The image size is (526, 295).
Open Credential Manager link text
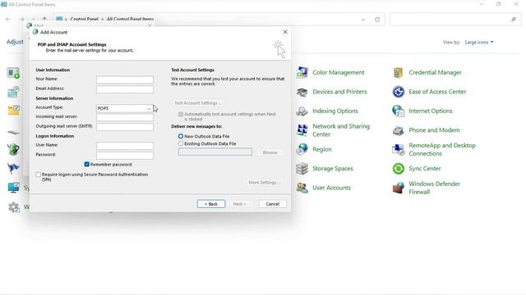click(x=435, y=73)
